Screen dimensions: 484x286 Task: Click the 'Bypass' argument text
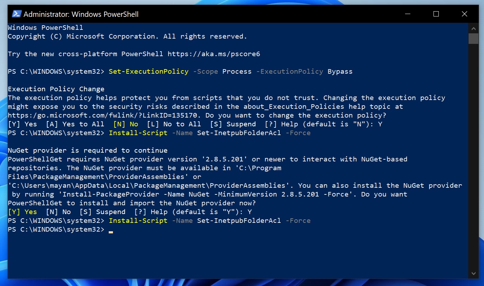tap(340, 72)
